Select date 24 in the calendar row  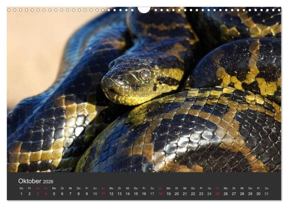(x=209, y=194)
